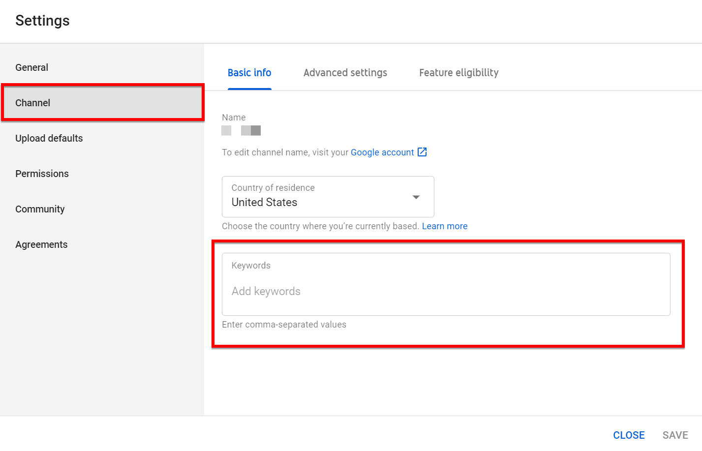
Task: Click the United States country value
Action: point(265,202)
